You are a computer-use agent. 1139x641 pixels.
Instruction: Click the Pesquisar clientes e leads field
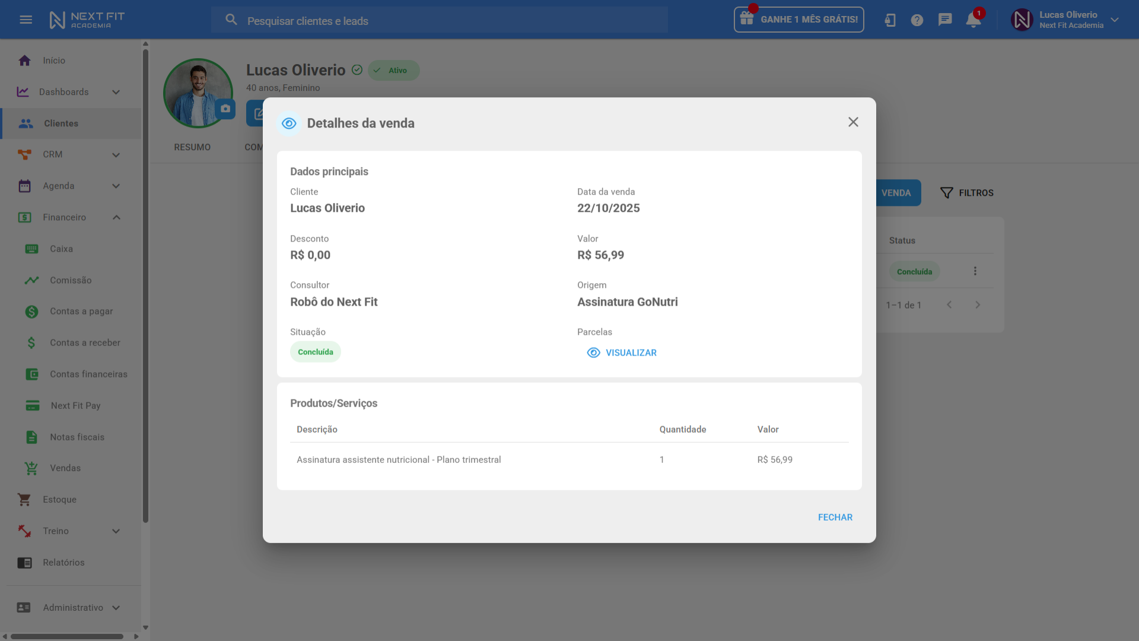coord(439,21)
